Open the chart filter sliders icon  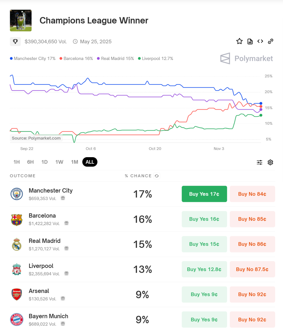click(259, 162)
